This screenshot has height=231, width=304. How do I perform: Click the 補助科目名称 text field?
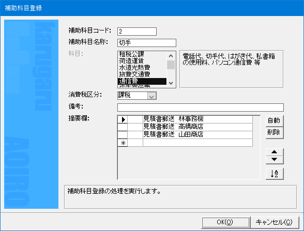(147, 43)
